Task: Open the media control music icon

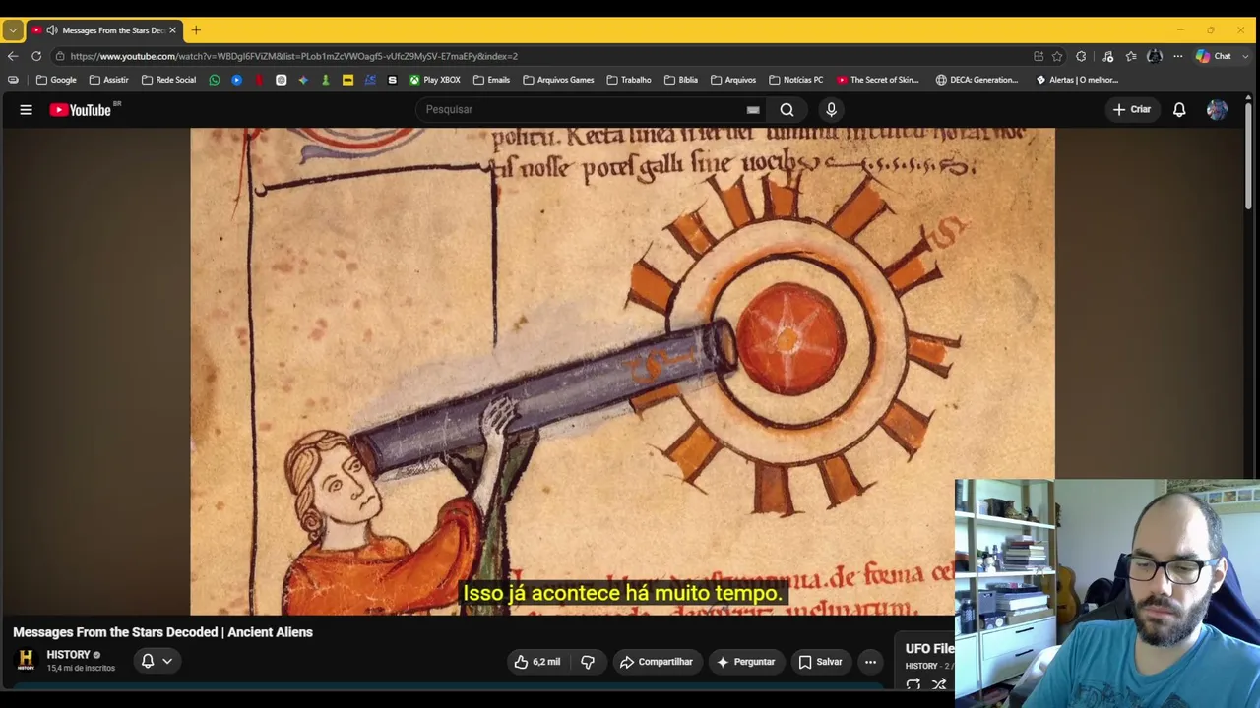Action: (x=1108, y=56)
